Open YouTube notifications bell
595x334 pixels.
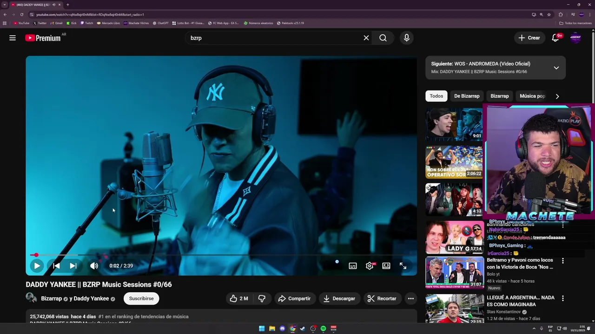[x=555, y=38]
